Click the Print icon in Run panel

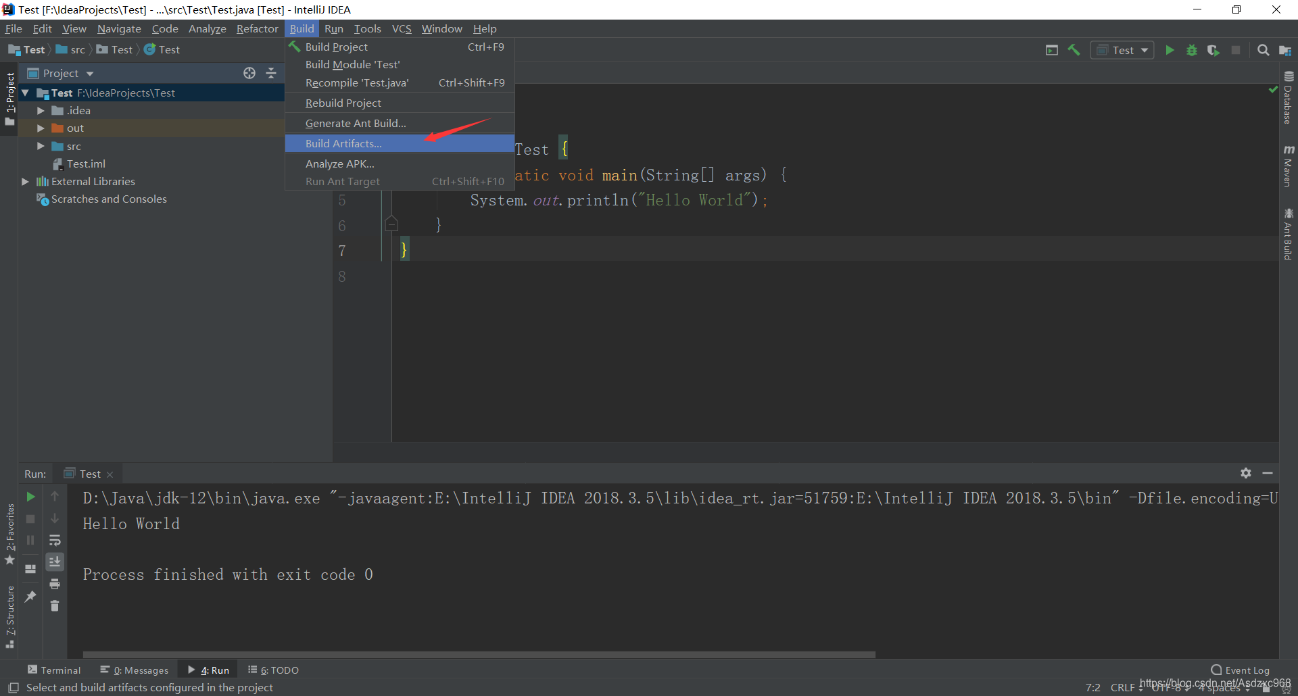55,584
